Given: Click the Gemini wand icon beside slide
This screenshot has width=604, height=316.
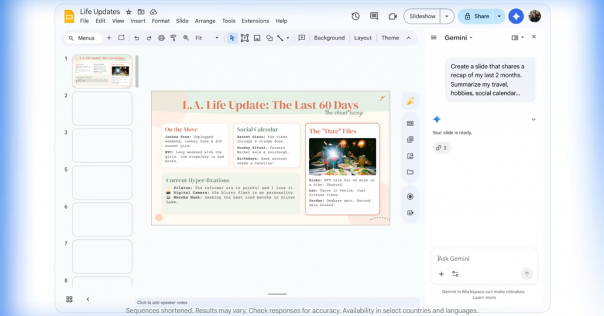Looking at the screenshot, I should click(411, 101).
